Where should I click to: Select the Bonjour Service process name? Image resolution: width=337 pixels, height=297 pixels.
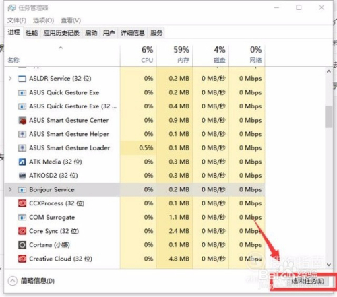coord(52,190)
